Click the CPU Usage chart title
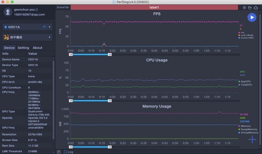This screenshot has height=154, width=262. [x=157, y=60]
